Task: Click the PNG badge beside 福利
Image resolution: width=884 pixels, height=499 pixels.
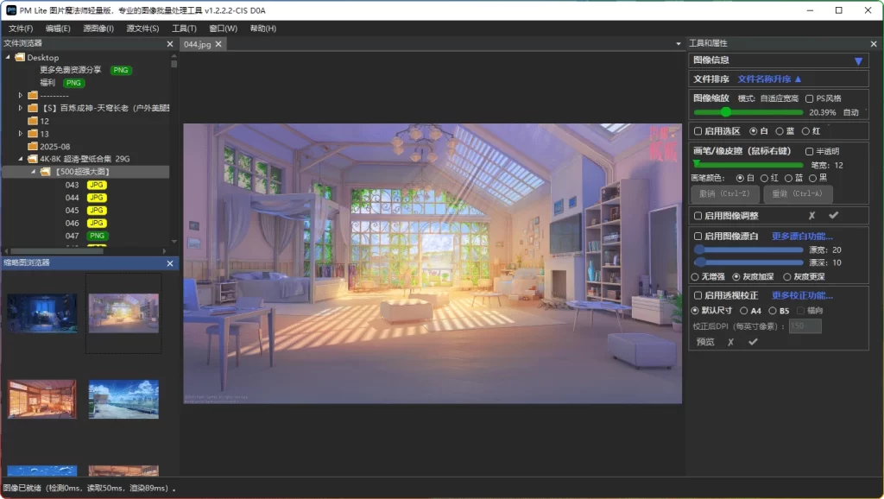Action: pyautogui.click(x=73, y=83)
